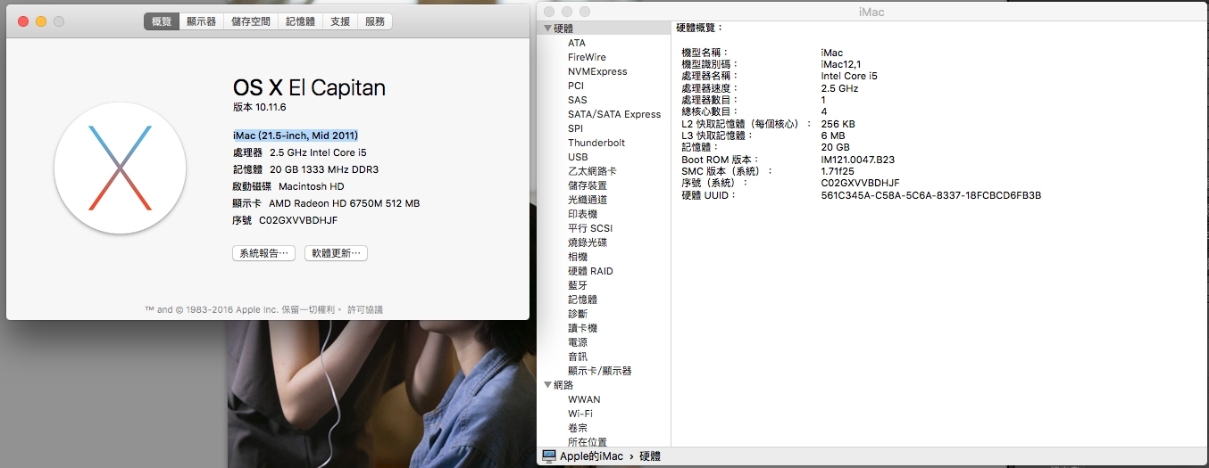1209x468 pixels.
Task: Select 記憶體 in the System Information sidebar
Action: 583,300
